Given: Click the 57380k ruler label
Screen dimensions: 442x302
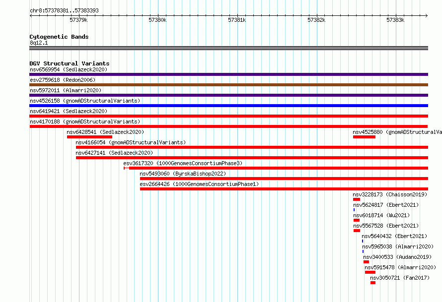Looking at the screenshot, I should [x=157, y=20].
